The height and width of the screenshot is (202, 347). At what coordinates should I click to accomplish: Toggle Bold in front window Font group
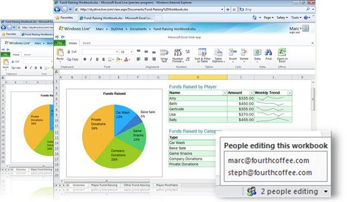pos(85,59)
